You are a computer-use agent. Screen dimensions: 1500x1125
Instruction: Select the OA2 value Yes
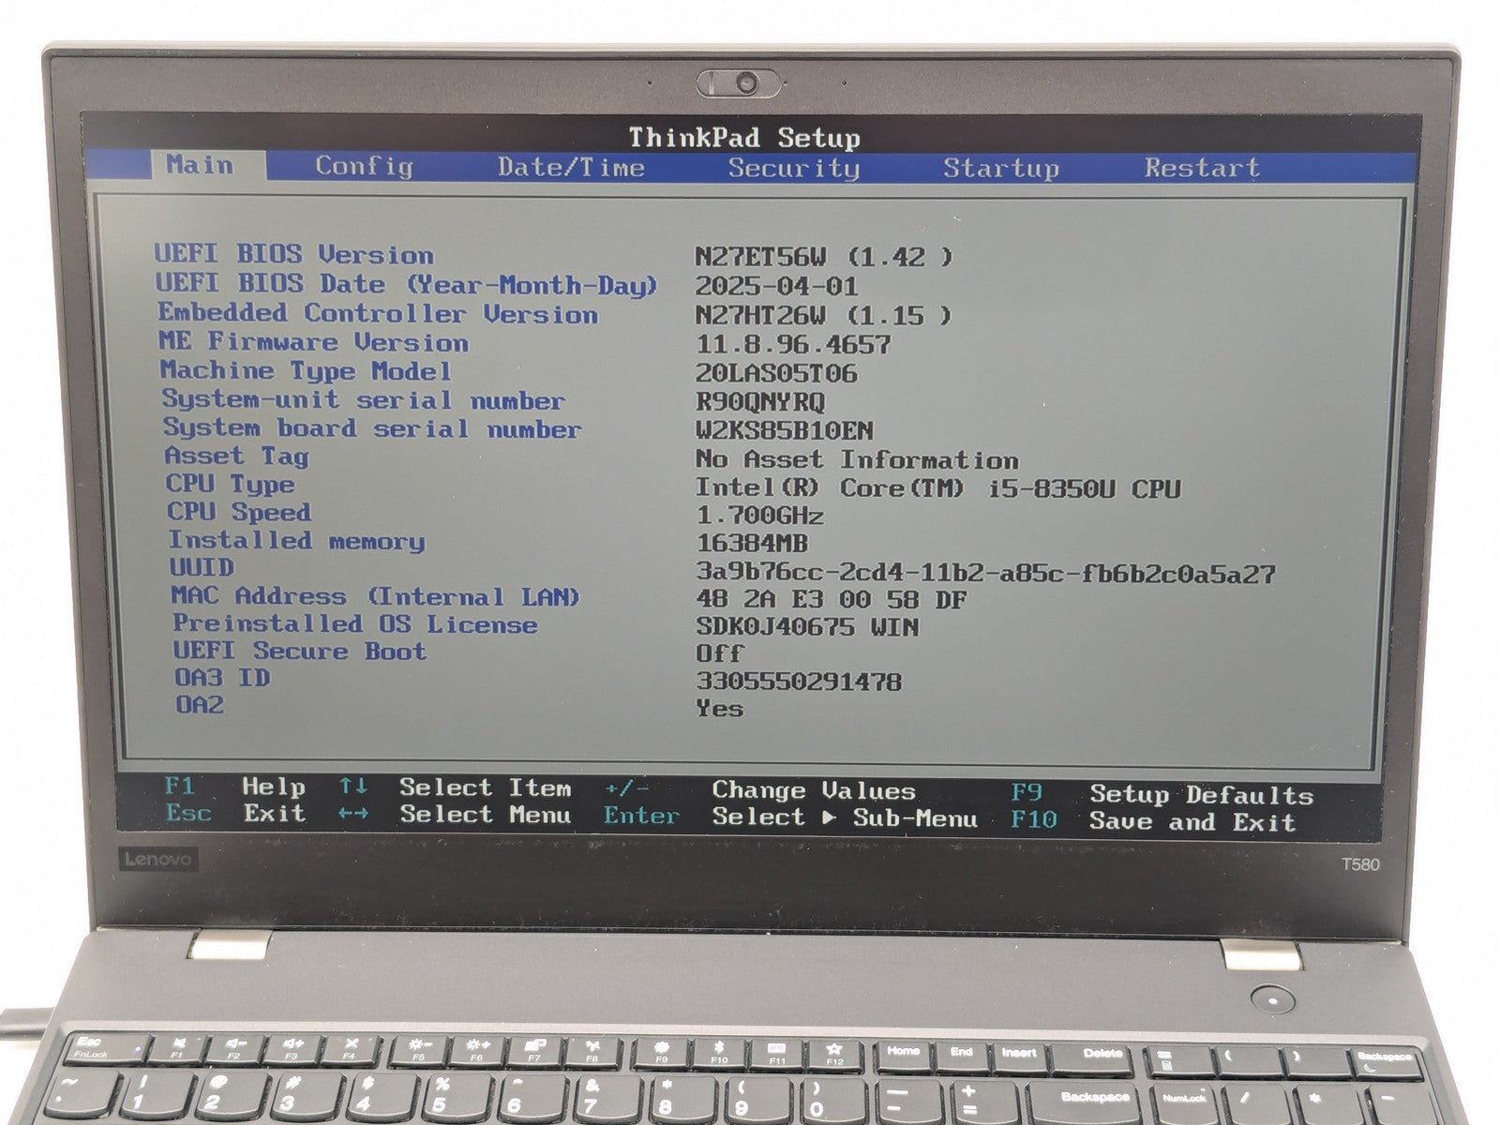point(720,708)
